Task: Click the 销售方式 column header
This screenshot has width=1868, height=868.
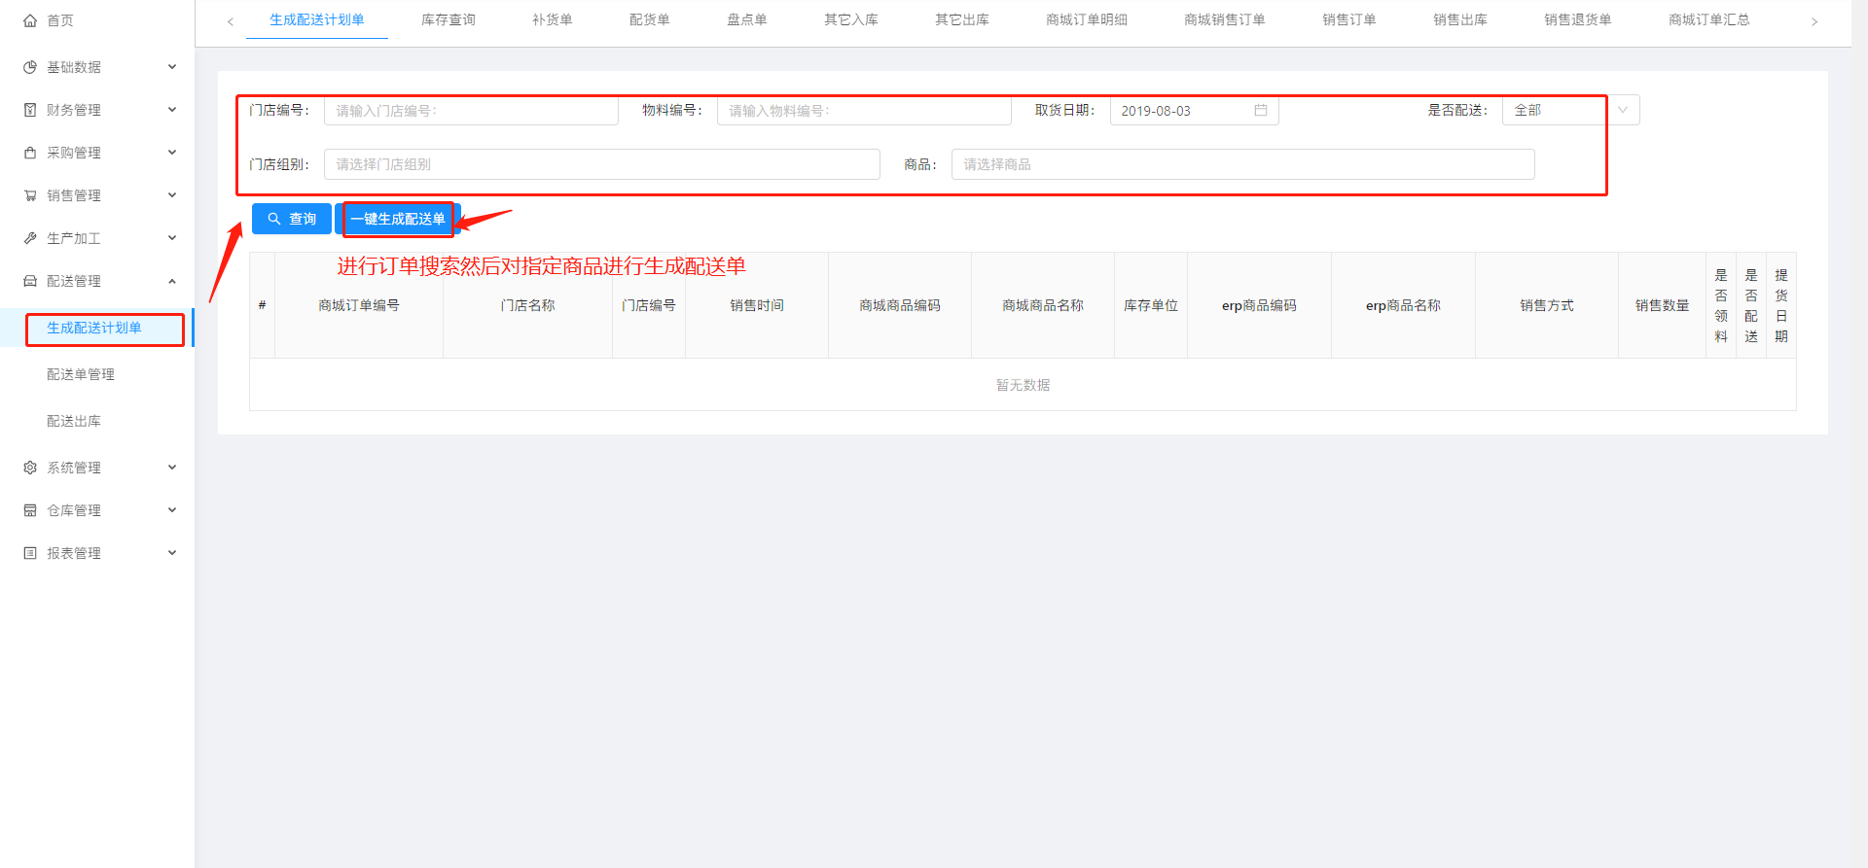Action: pos(1547,305)
